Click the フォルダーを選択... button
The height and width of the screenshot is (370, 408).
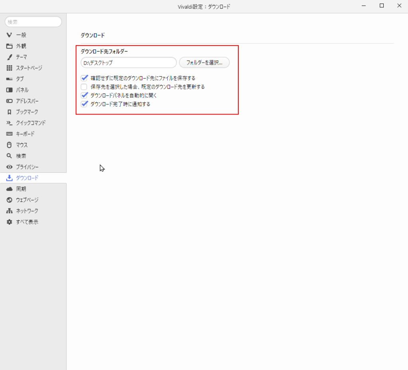pyautogui.click(x=204, y=63)
